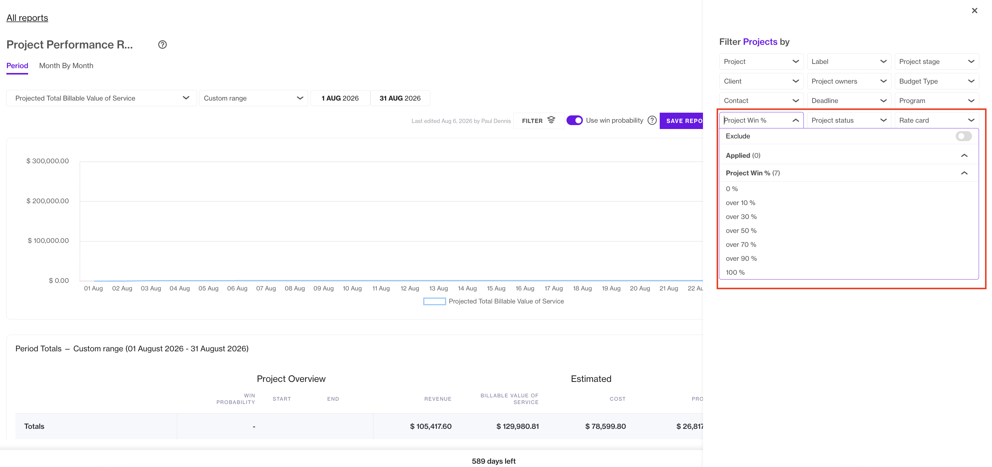Open the Contact filter dropdown
Screen dimensions: 992x467
761,101
